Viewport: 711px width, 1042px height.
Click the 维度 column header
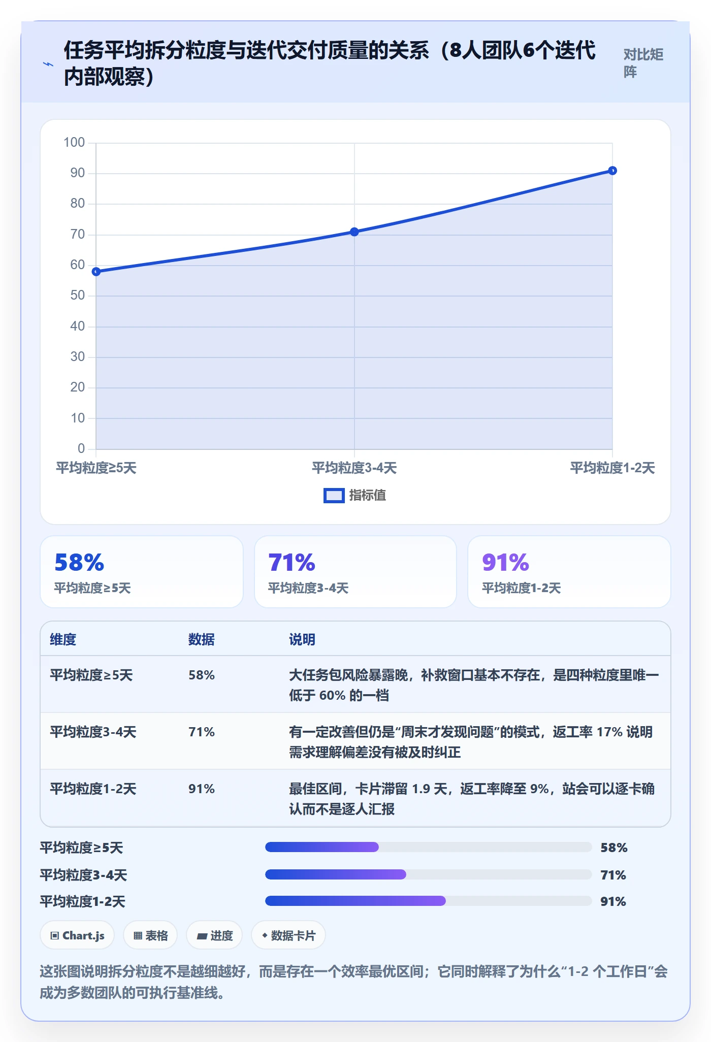63,639
